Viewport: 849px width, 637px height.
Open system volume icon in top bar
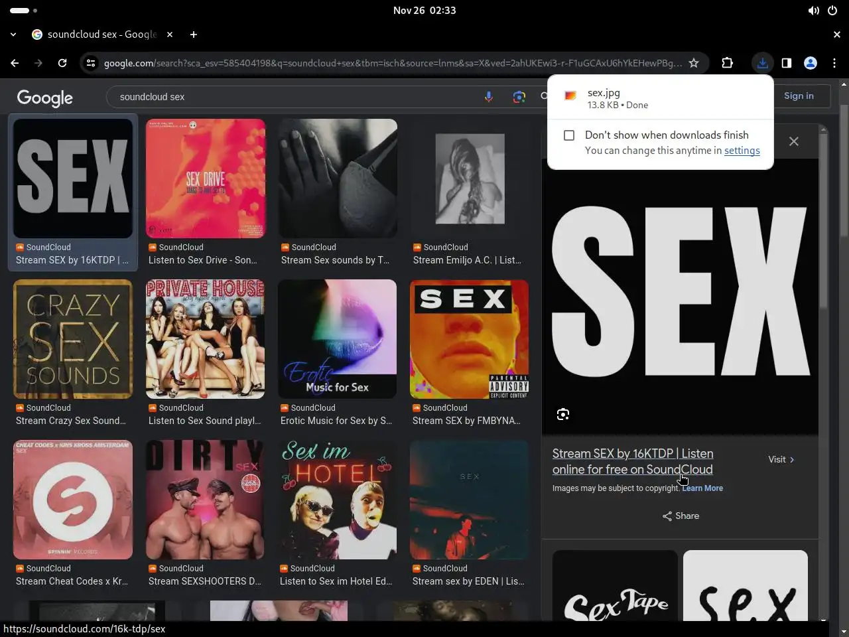(813, 11)
